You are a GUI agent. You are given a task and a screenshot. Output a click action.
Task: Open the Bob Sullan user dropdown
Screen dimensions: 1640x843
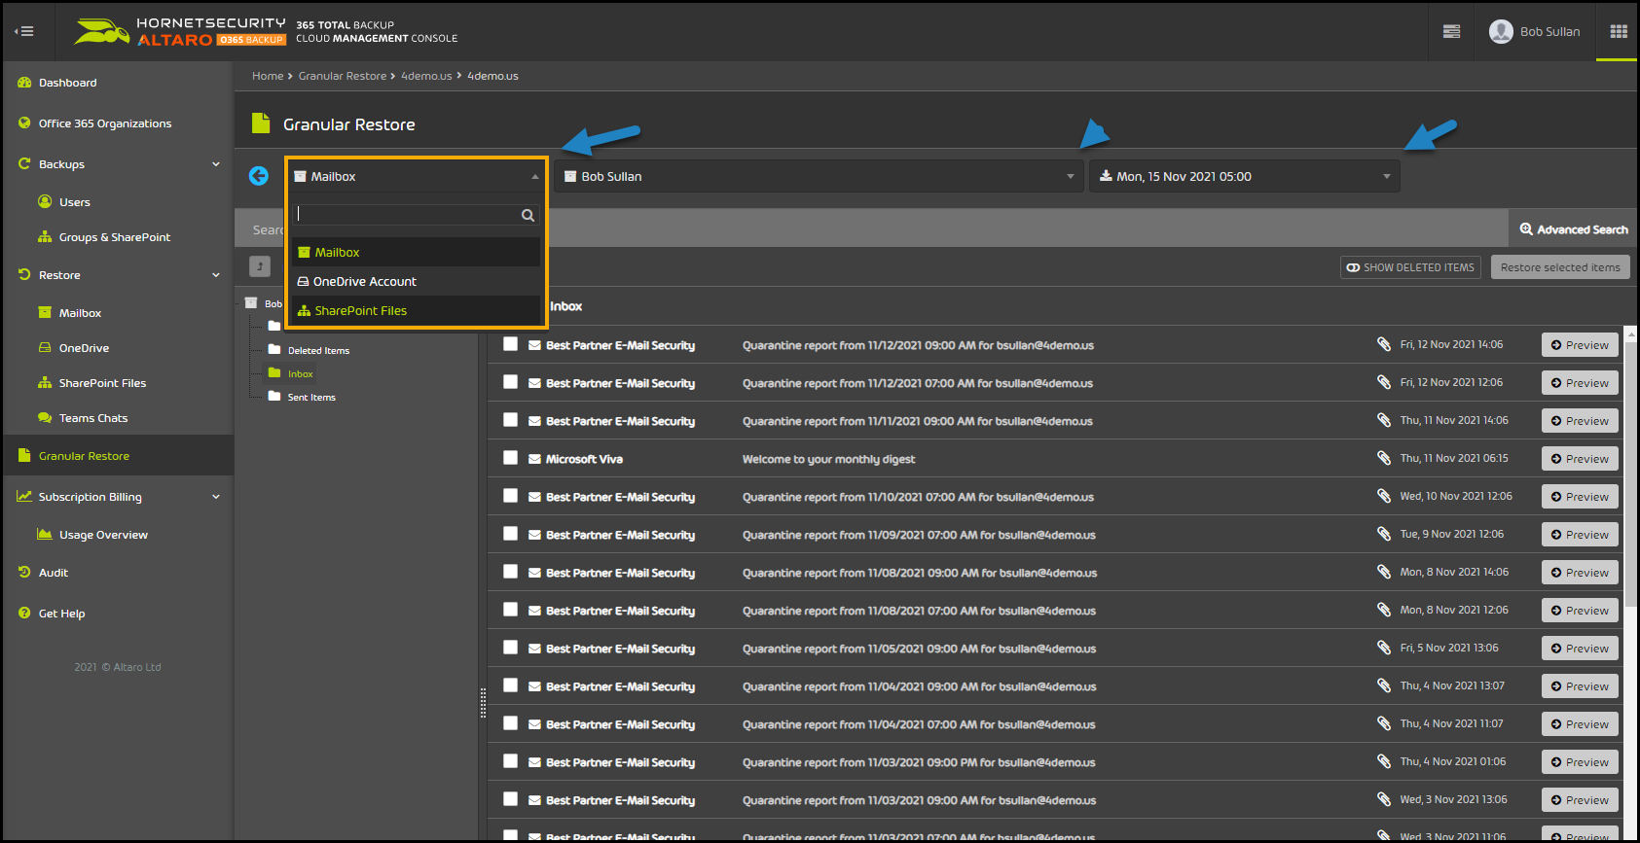[818, 176]
